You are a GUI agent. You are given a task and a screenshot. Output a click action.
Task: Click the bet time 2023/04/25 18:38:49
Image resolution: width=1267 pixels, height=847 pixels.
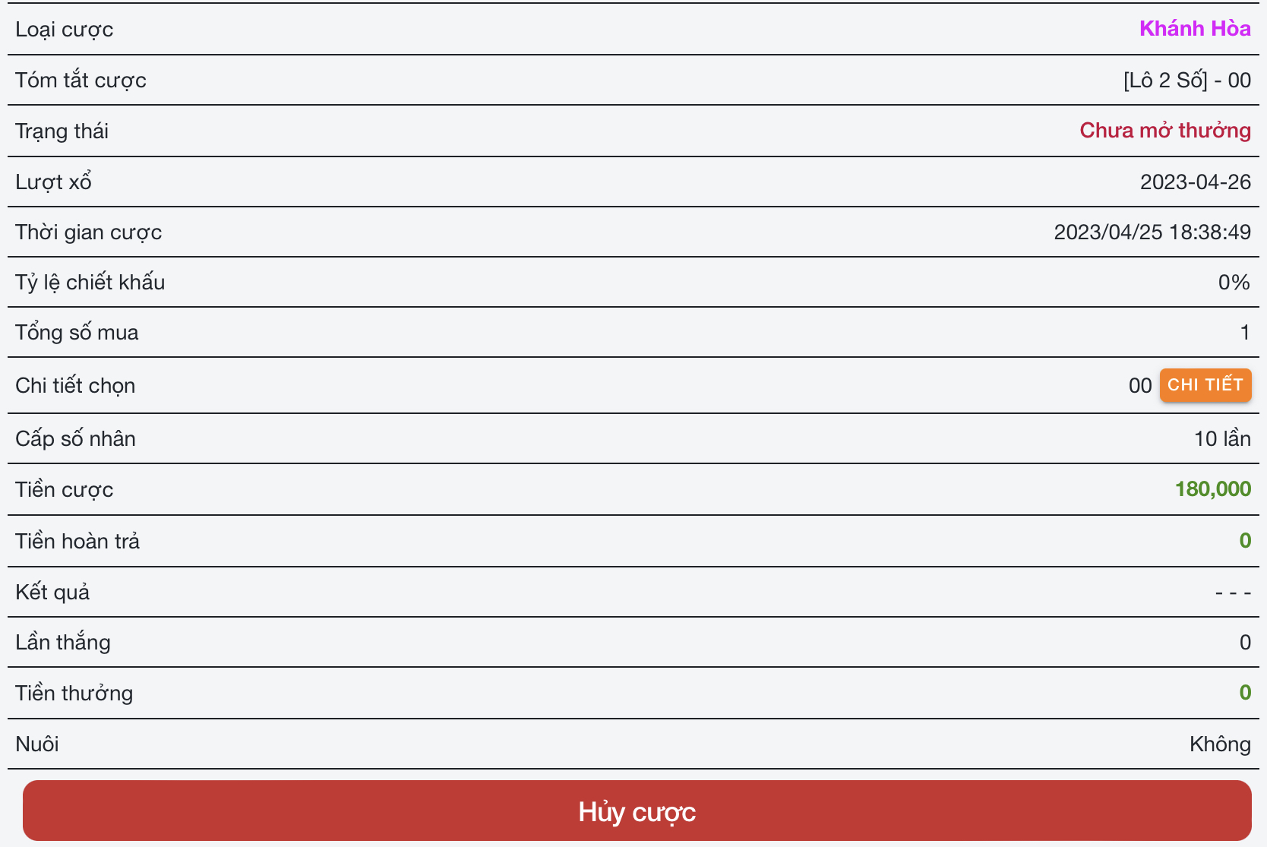coord(1152,232)
